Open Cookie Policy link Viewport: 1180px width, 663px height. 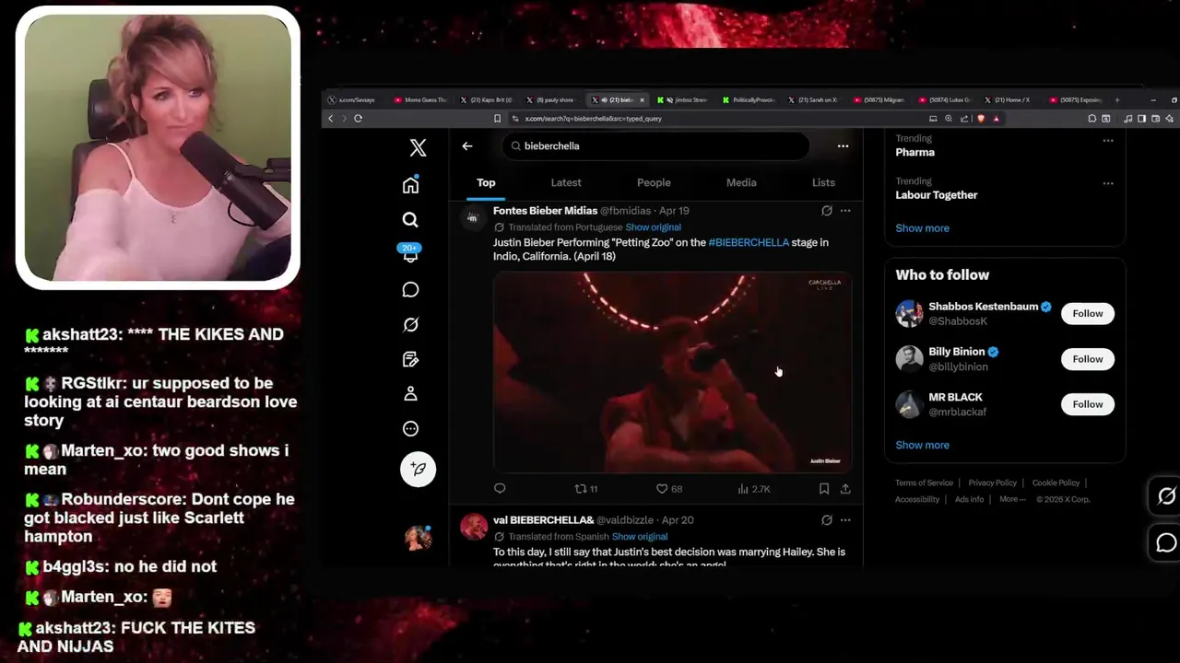click(x=1056, y=483)
